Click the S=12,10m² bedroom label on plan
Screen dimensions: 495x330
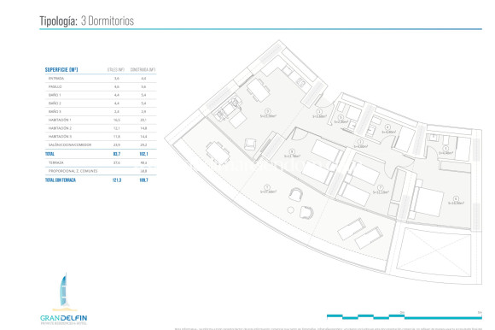coord(381,192)
